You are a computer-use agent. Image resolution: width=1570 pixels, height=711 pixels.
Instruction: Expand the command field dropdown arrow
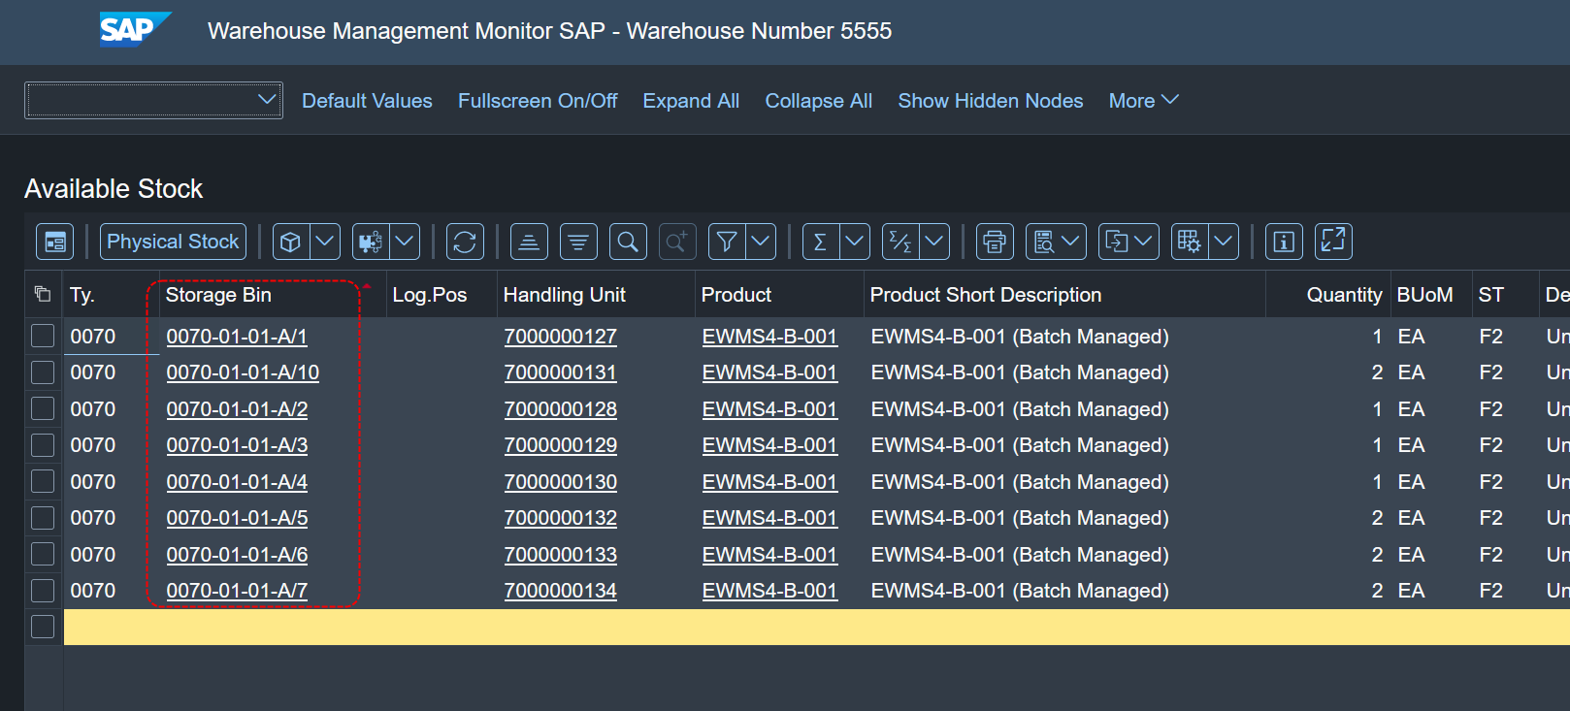click(x=267, y=100)
